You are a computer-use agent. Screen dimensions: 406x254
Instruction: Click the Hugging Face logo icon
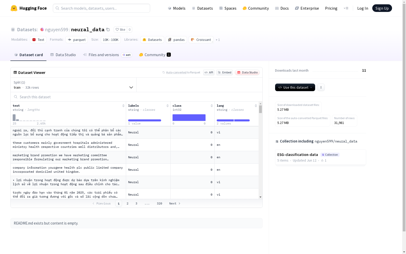coord(14,8)
